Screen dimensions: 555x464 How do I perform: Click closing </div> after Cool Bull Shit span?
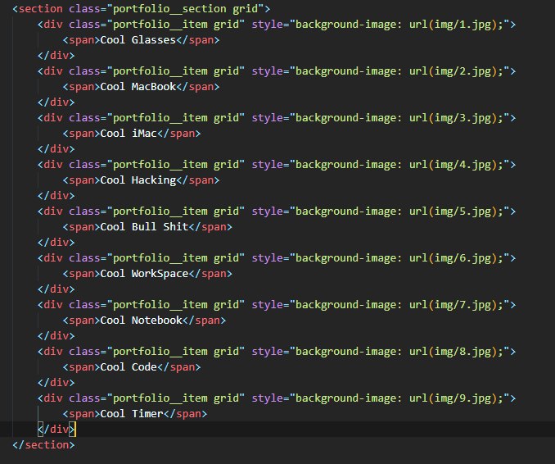click(x=56, y=243)
